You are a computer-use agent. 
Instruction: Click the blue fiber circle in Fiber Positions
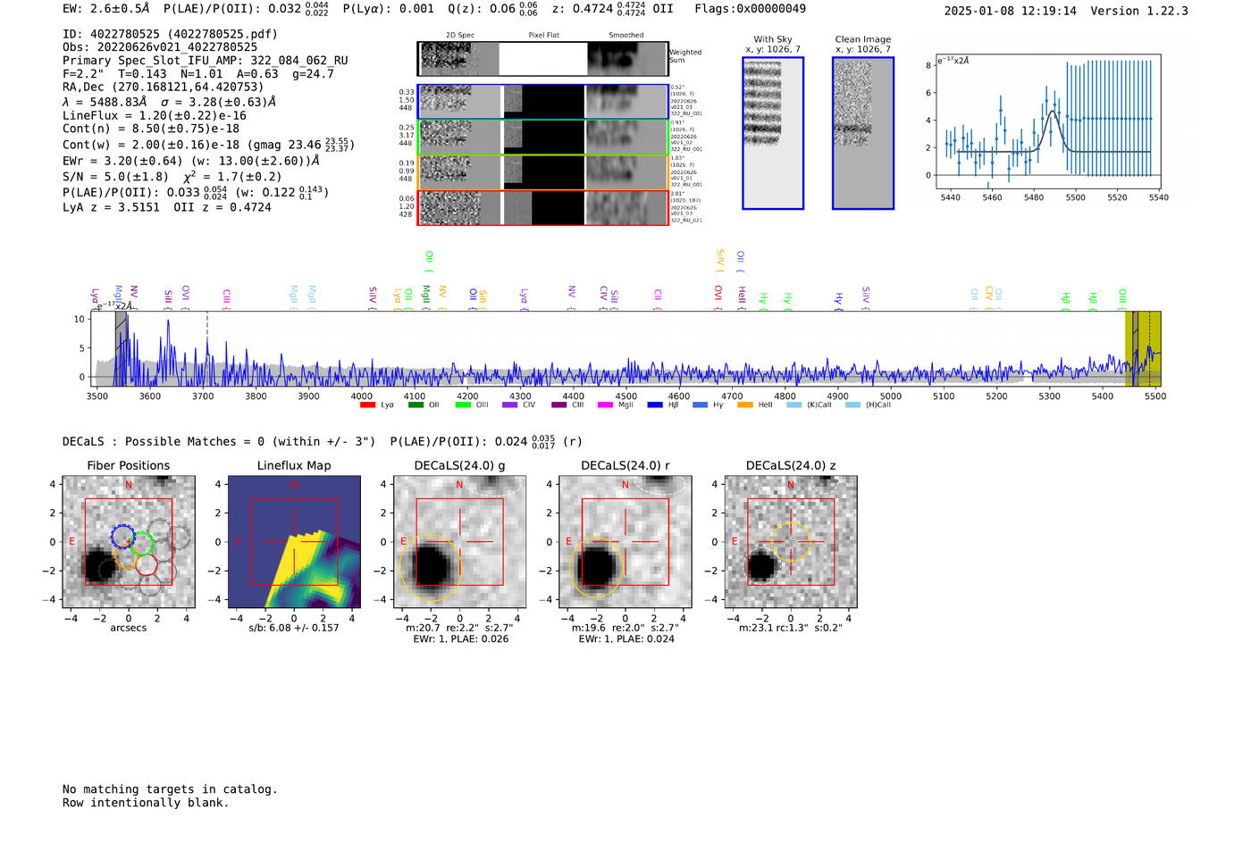click(122, 537)
